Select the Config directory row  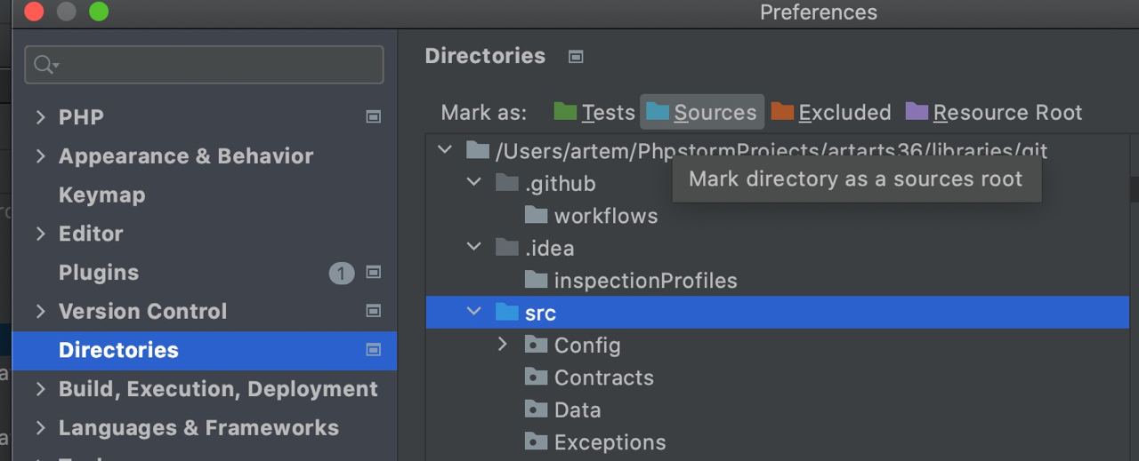(777, 345)
